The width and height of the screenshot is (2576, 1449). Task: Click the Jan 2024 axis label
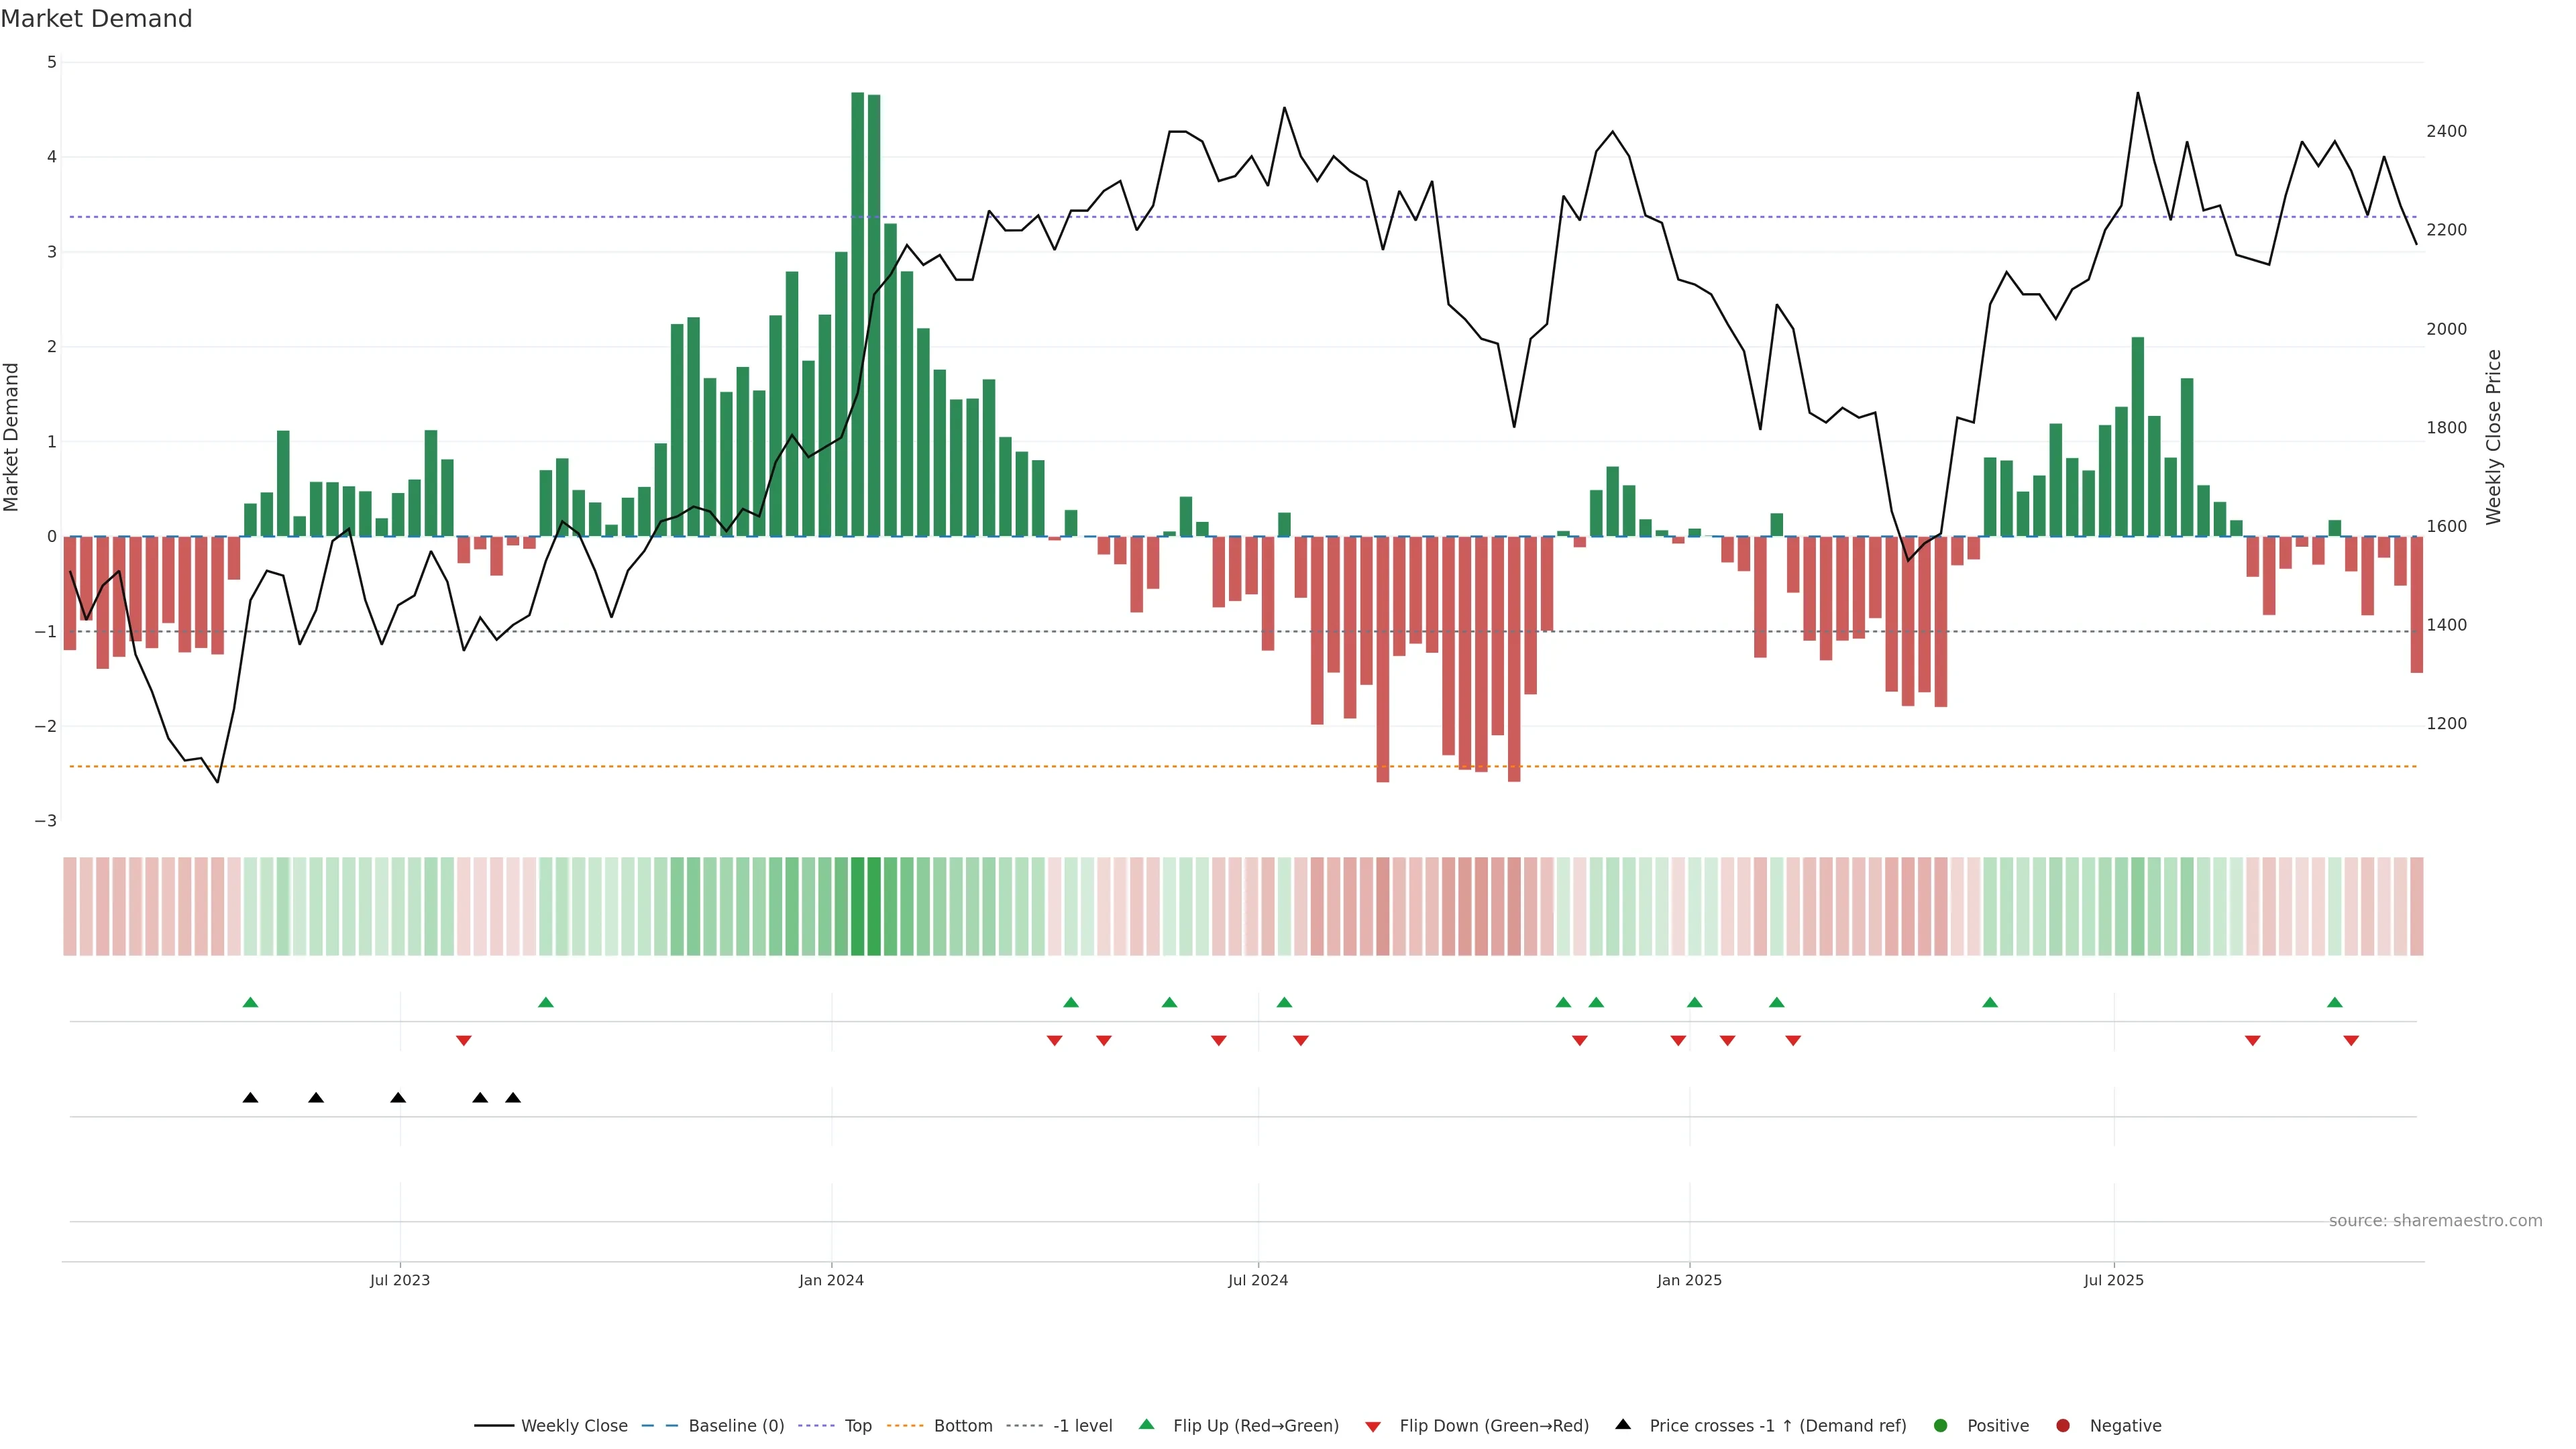(x=831, y=1281)
